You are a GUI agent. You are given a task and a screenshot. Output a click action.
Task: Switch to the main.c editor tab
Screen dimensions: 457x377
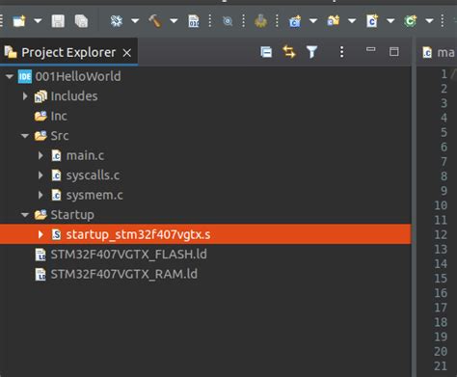[439, 52]
